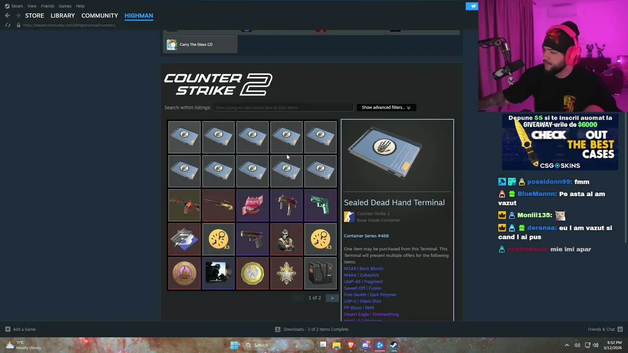Select the pink sticker item
The image size is (628, 353).
click(252, 205)
